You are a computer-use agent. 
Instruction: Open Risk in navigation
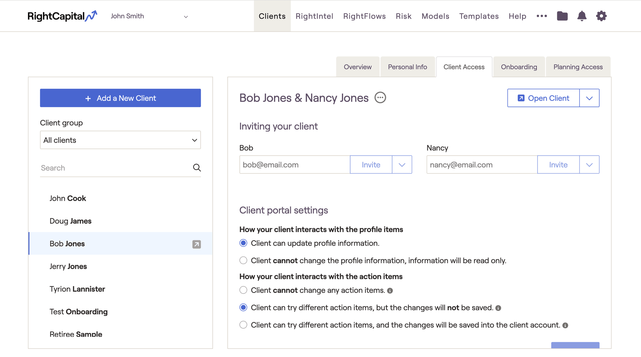point(404,16)
